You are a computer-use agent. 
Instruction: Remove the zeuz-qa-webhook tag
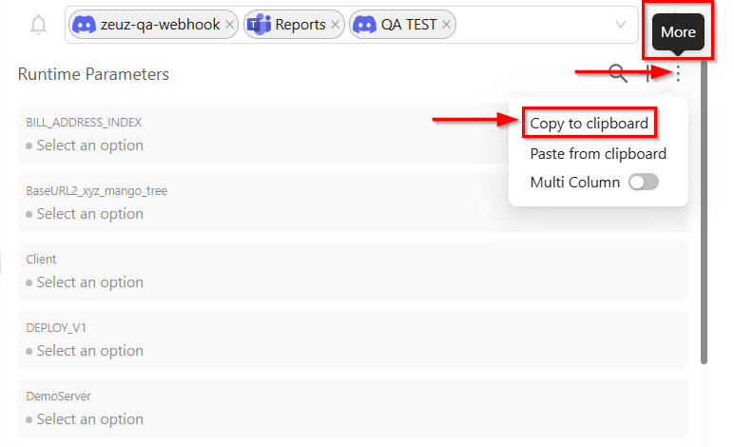229,25
